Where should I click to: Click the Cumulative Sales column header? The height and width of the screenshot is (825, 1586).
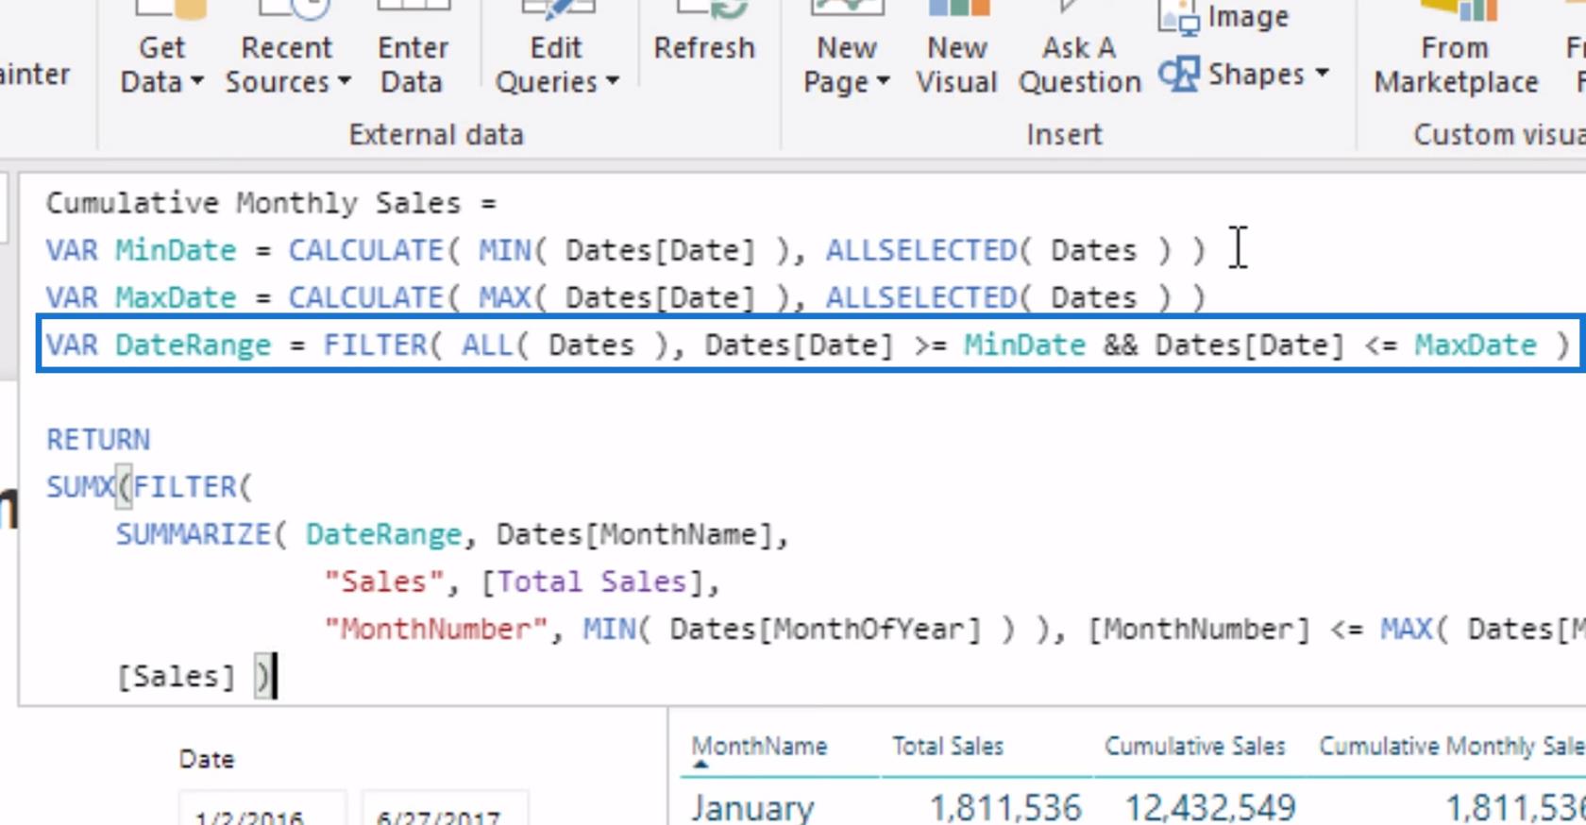[x=1195, y=747]
